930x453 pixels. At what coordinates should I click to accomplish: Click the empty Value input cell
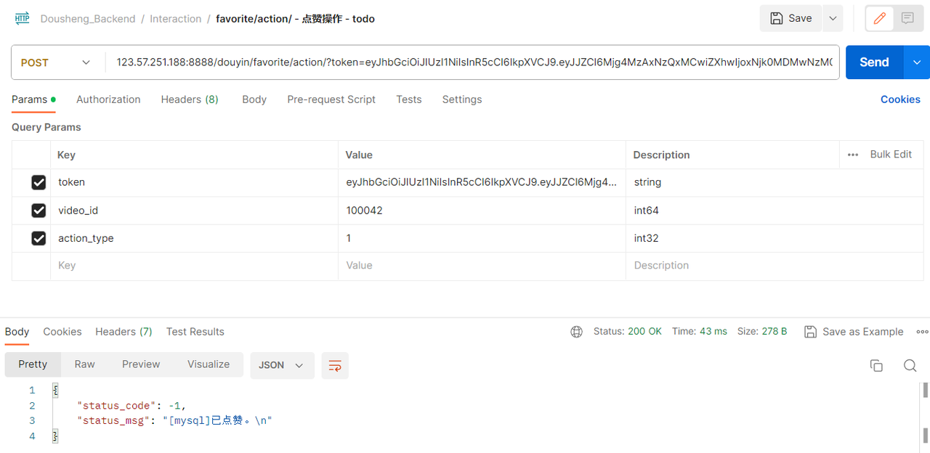pyautogui.click(x=482, y=266)
